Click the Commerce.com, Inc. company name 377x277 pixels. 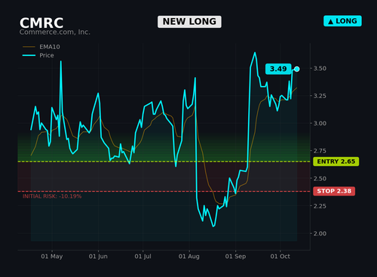[55, 32]
